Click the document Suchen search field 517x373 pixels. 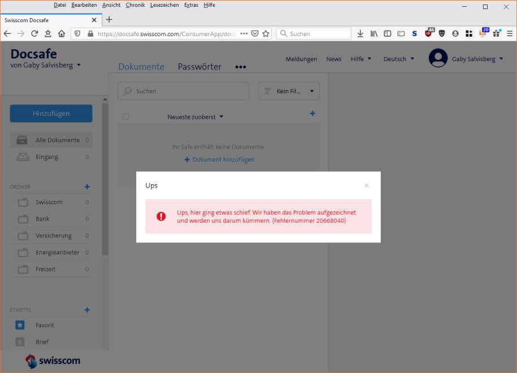click(x=183, y=91)
